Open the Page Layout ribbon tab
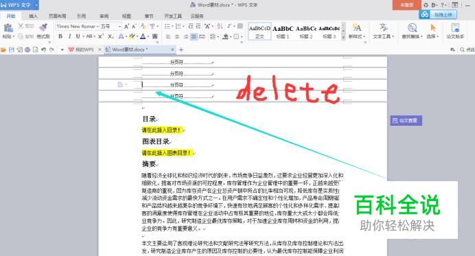The image size is (475, 256). pyautogui.click(x=57, y=16)
